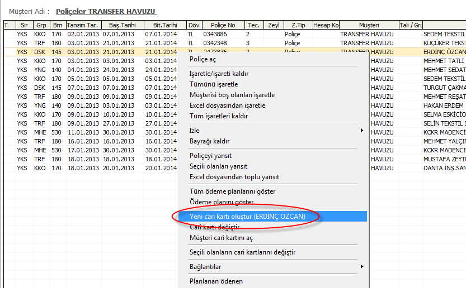Select 'Excel dosyasından toplu yansıt'

(234, 177)
